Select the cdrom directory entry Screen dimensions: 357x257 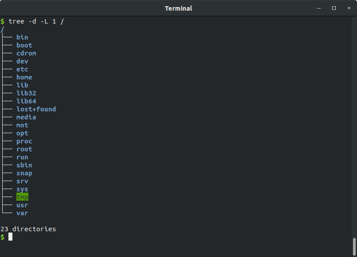26,53
